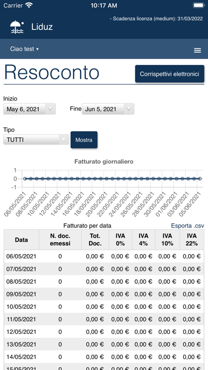Open the Inizio date picker May 6, 2021
This screenshot has height=370, width=208.
pos(29,109)
